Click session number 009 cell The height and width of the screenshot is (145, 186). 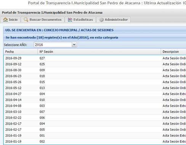click(42, 70)
